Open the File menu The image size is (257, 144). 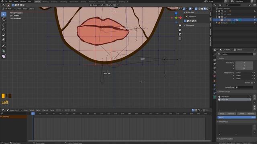coord(6,1)
